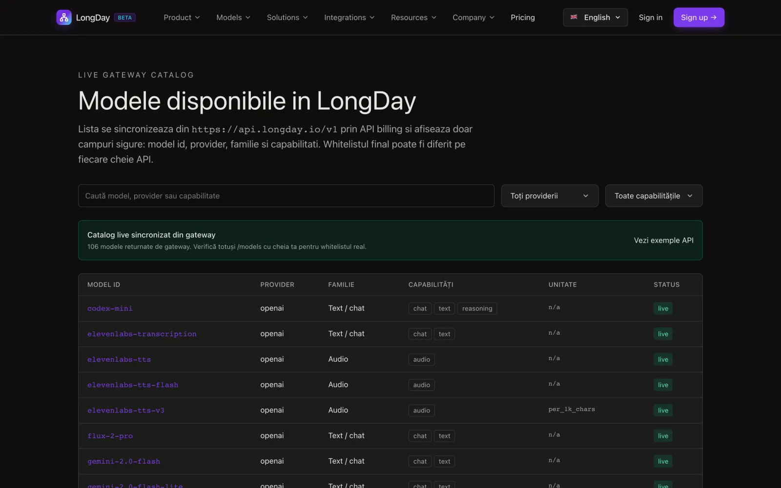The width and height of the screenshot is (781, 488).
Task: Click the BETA badge next to LongDay
Action: click(x=125, y=18)
